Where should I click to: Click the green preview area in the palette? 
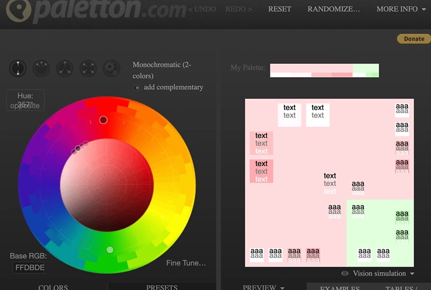[380, 233]
